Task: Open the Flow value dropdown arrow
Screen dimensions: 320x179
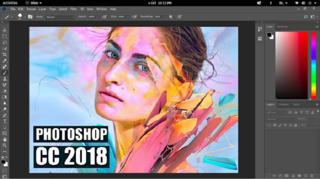Action: [128, 17]
